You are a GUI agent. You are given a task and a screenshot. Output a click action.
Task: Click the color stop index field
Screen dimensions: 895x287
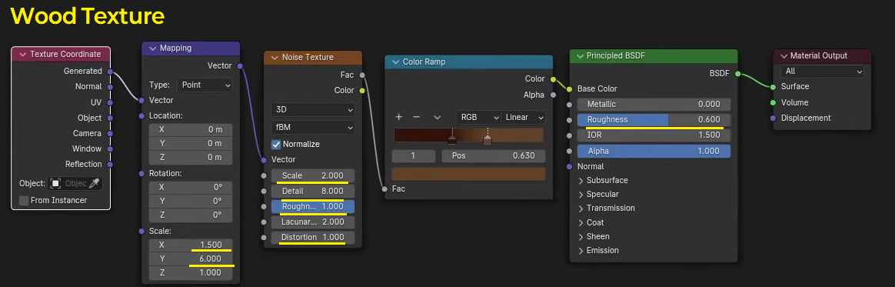coord(413,156)
